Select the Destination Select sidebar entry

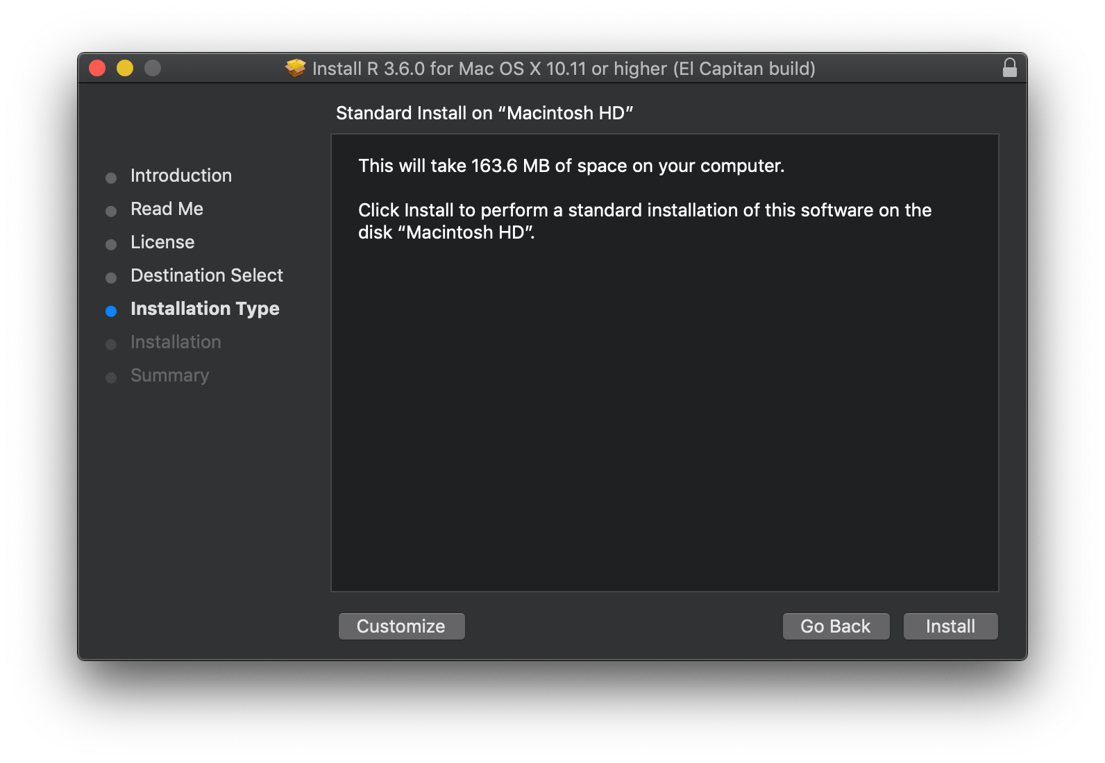click(x=206, y=275)
